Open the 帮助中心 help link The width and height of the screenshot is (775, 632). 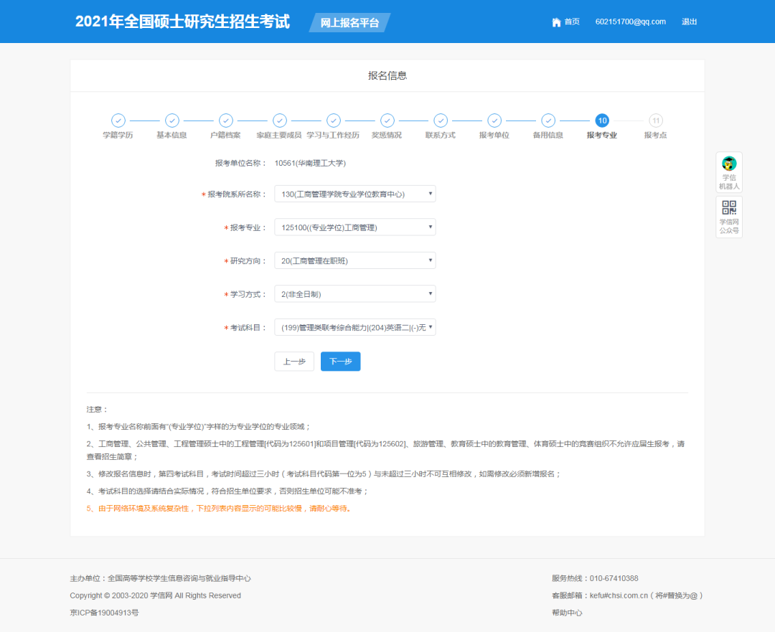pyautogui.click(x=567, y=613)
